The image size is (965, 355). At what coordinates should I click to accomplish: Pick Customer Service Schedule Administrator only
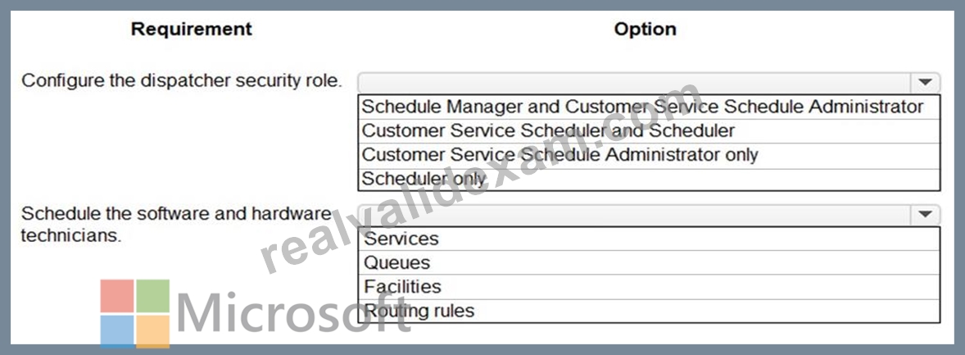649,155
